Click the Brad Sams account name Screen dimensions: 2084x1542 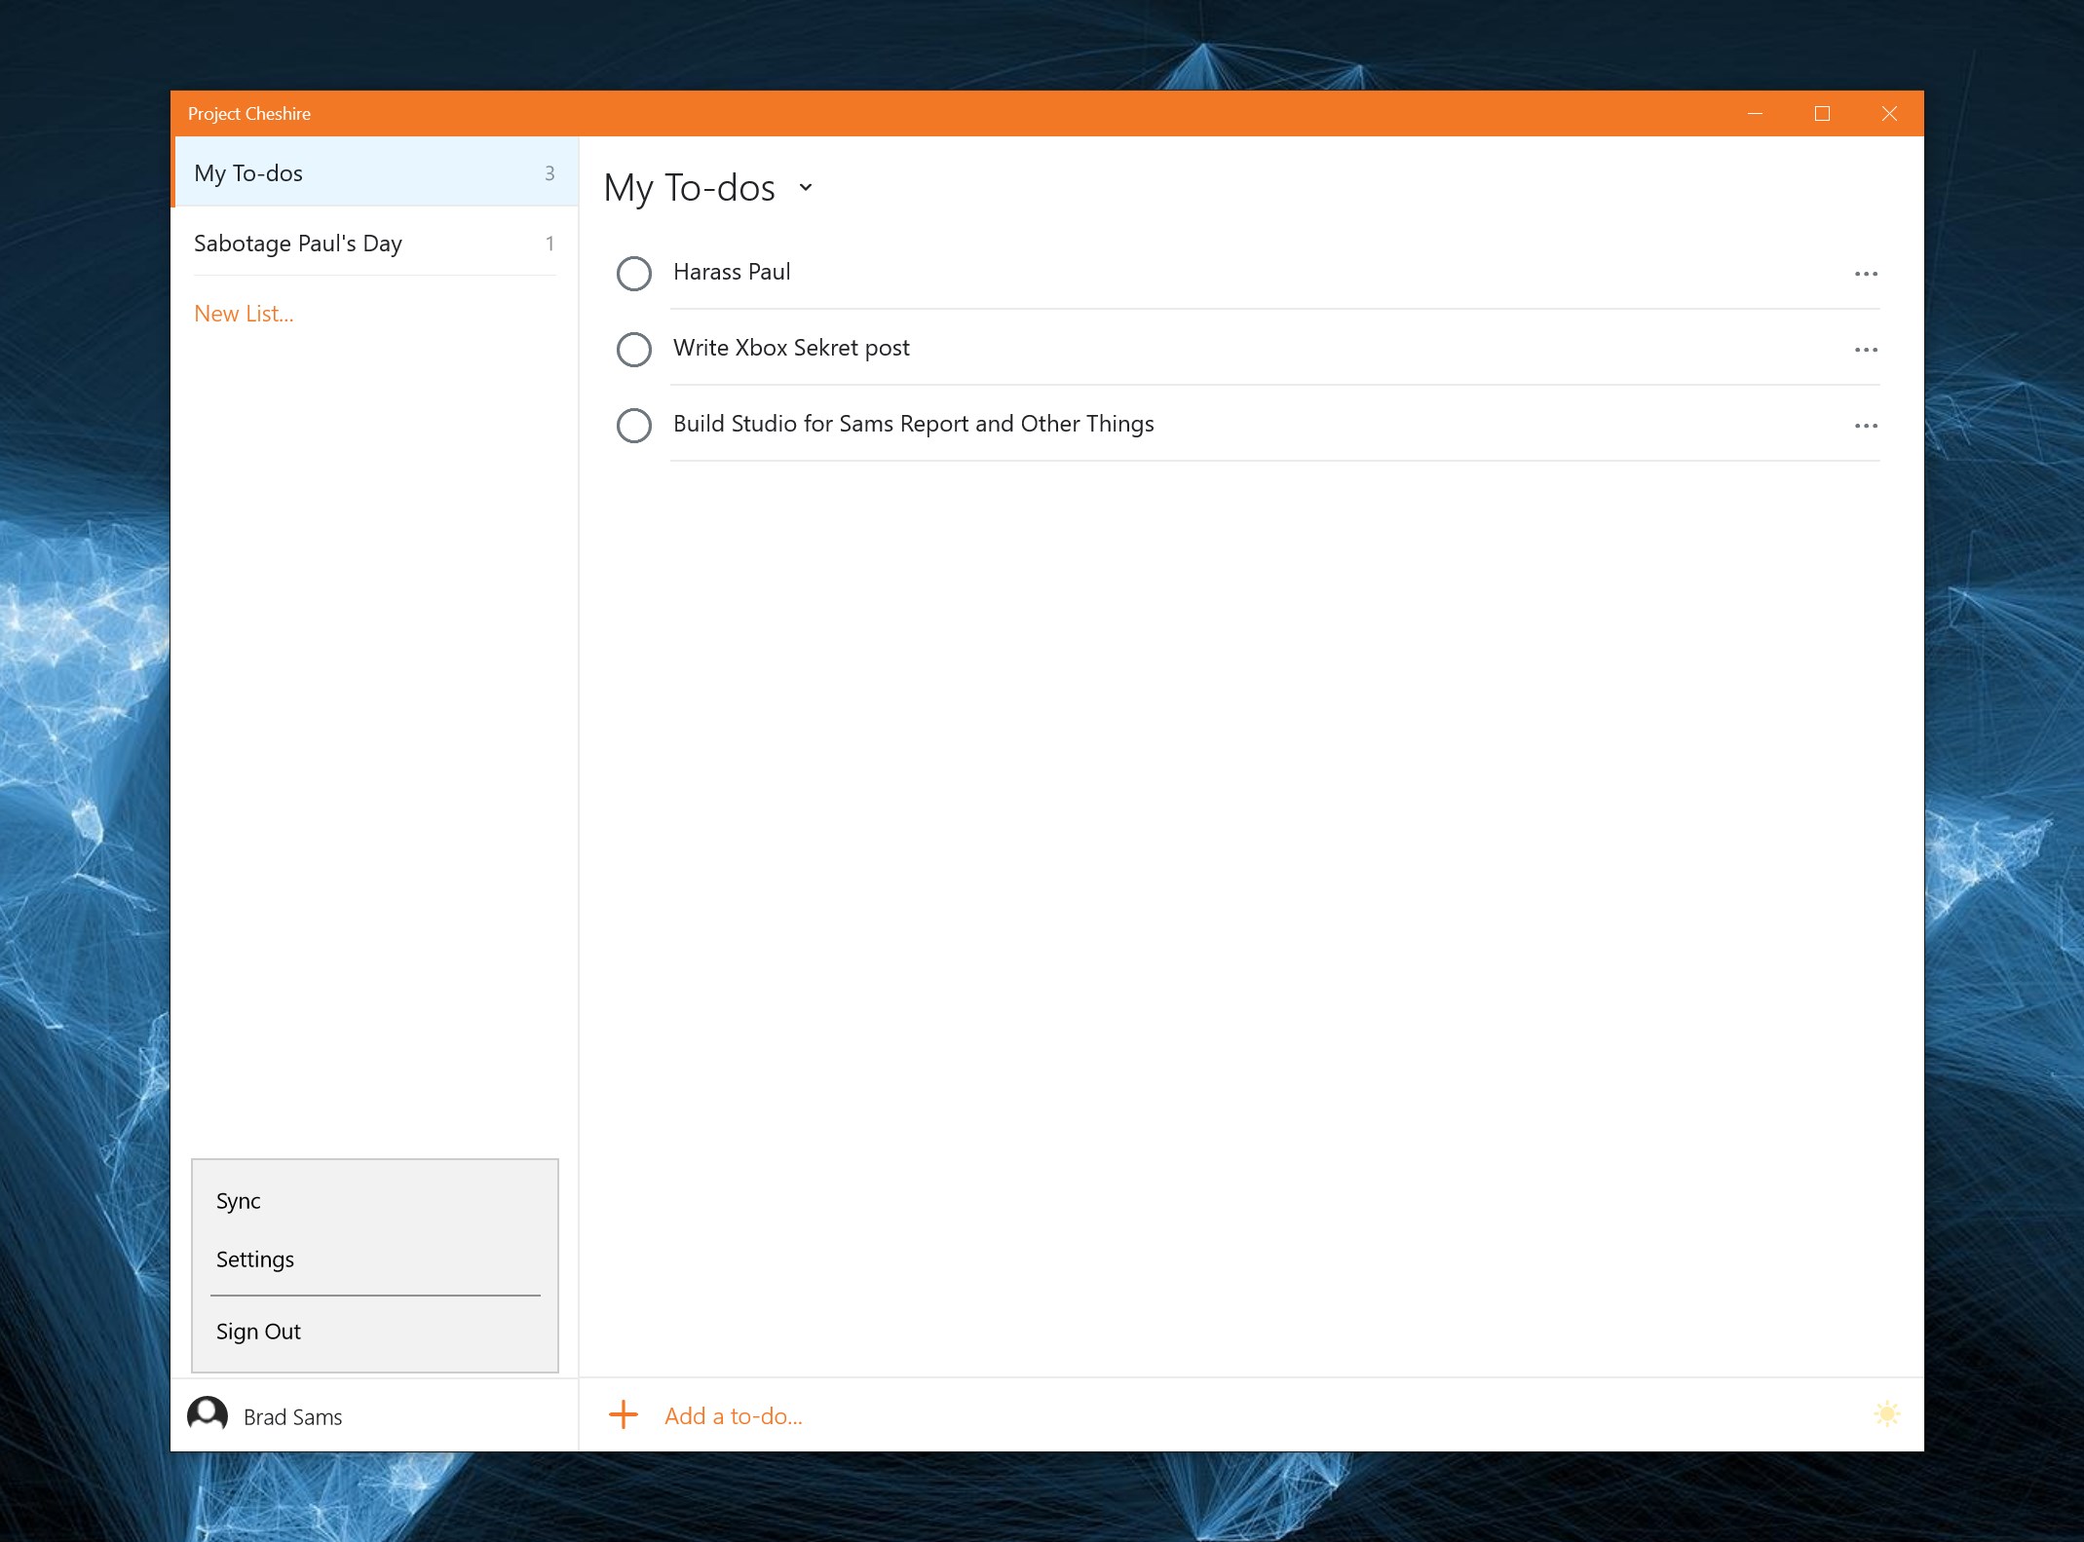[x=292, y=1417]
